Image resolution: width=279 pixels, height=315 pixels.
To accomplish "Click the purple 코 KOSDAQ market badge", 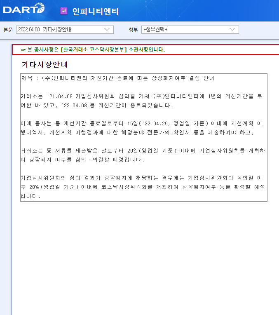I will pos(64,10).
